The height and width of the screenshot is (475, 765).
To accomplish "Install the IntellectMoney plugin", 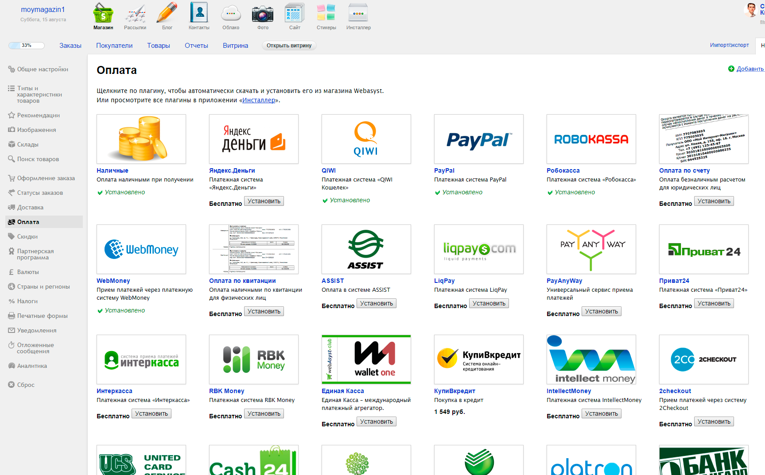I will pos(602,413).
